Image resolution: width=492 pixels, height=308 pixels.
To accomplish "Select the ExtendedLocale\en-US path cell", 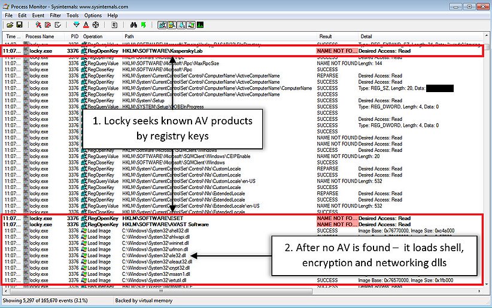I will click(191, 206).
